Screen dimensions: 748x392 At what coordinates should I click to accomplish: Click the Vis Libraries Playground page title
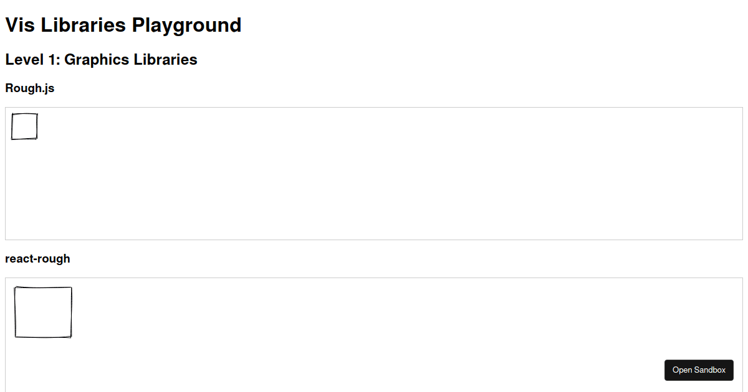point(123,26)
